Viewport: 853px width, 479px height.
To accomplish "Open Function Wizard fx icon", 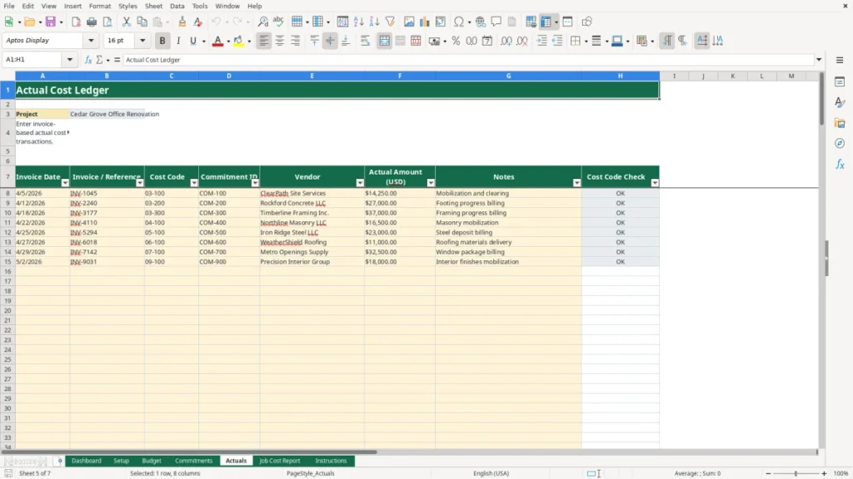I will [88, 60].
